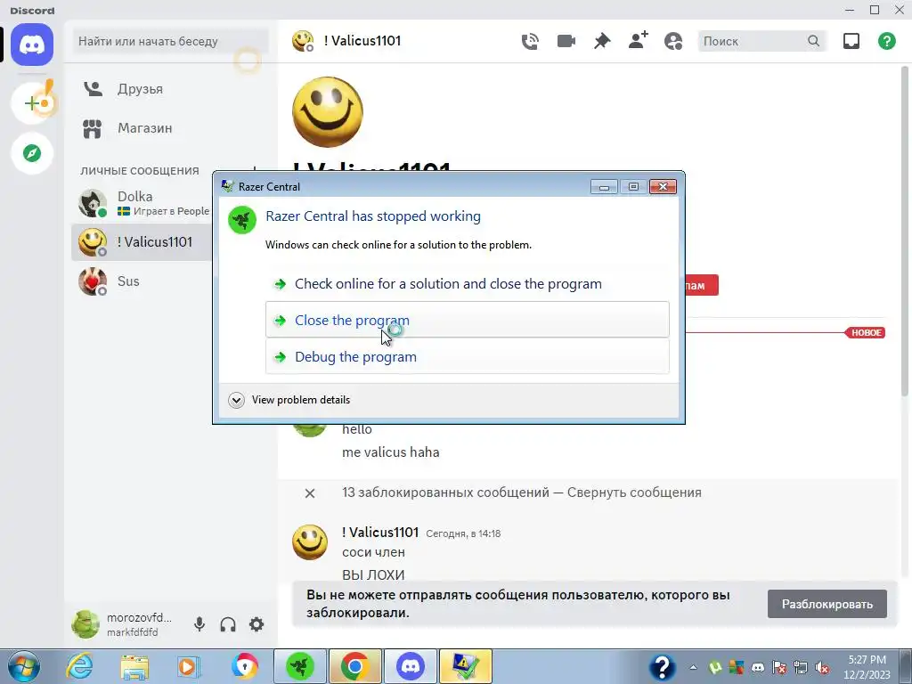Screen dimensions: 912x684
Task: Choose Check online for a solution option
Action: tap(467, 284)
